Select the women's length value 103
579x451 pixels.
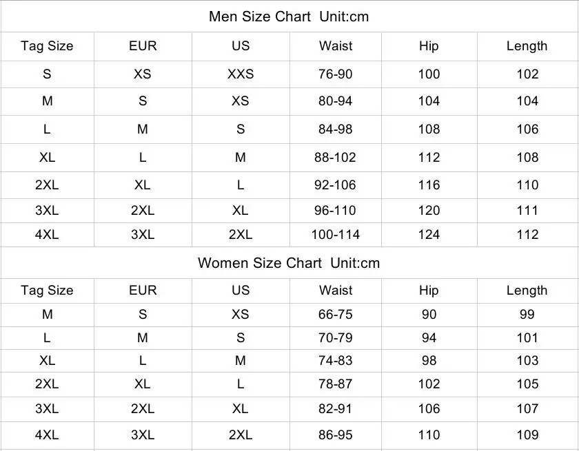pyautogui.click(x=527, y=360)
